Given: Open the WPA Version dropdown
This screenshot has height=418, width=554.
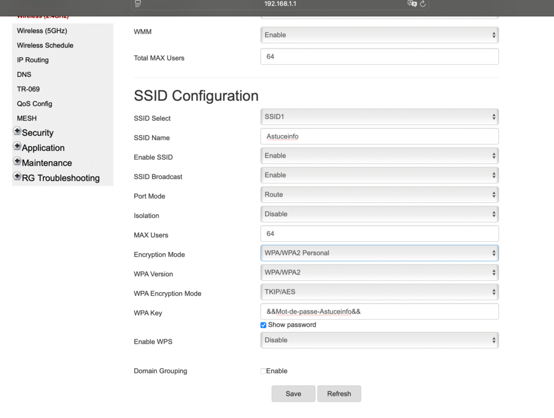Looking at the screenshot, I should tap(379, 273).
